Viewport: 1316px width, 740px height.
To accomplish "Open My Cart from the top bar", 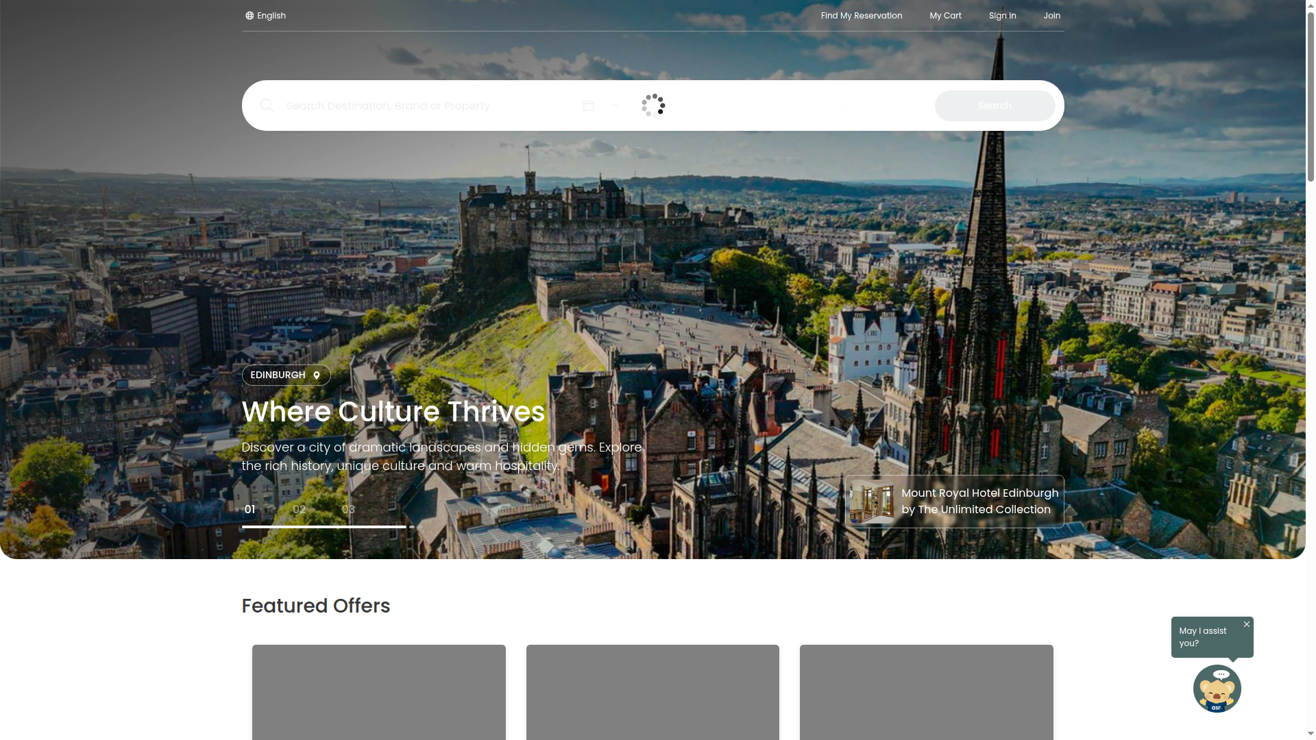I will (945, 15).
